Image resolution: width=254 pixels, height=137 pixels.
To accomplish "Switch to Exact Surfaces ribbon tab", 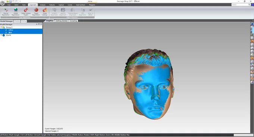I will 81,5.
